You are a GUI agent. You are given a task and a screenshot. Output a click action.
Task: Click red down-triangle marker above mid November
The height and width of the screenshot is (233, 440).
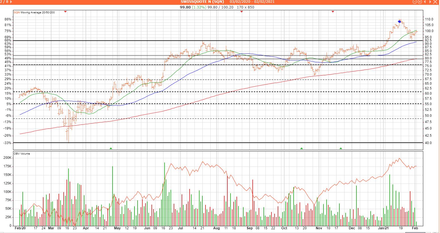coord(333,12)
